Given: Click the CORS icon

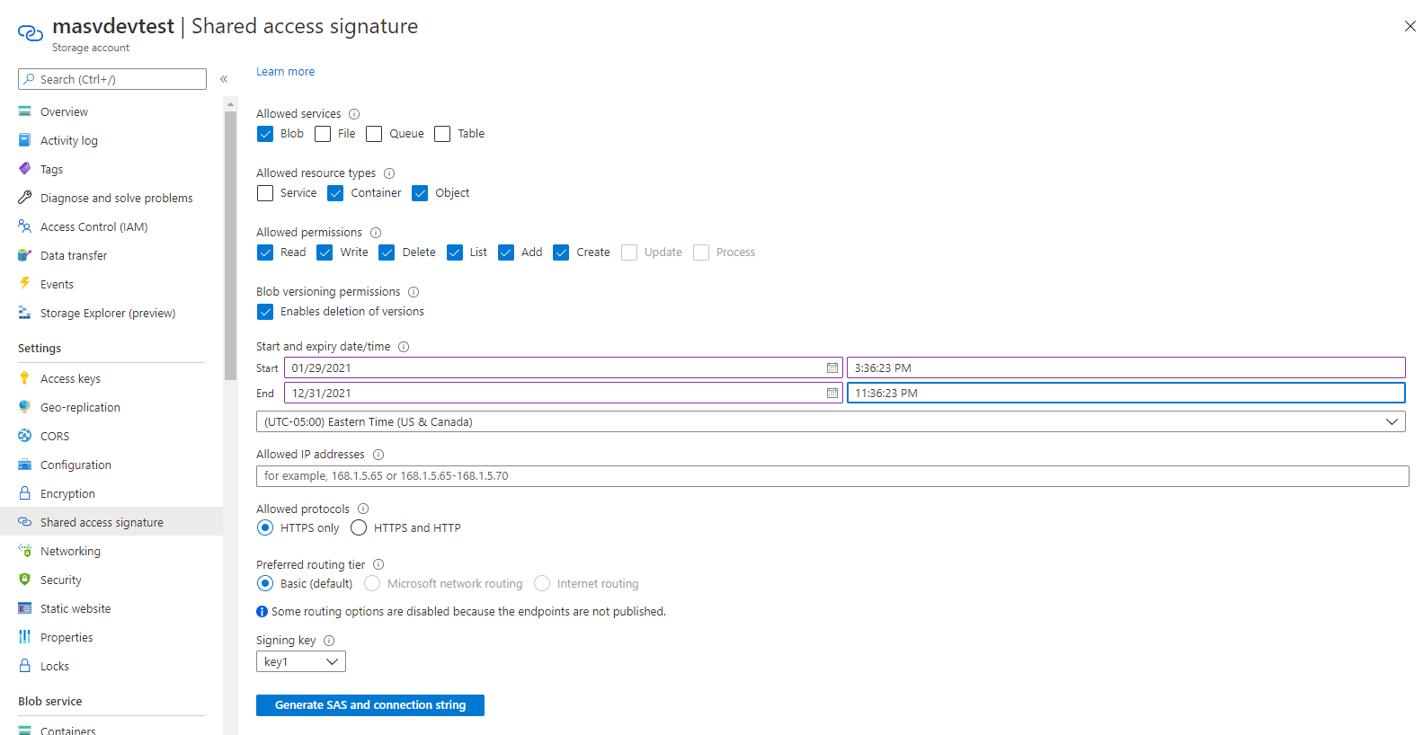Looking at the screenshot, I should (x=25, y=436).
